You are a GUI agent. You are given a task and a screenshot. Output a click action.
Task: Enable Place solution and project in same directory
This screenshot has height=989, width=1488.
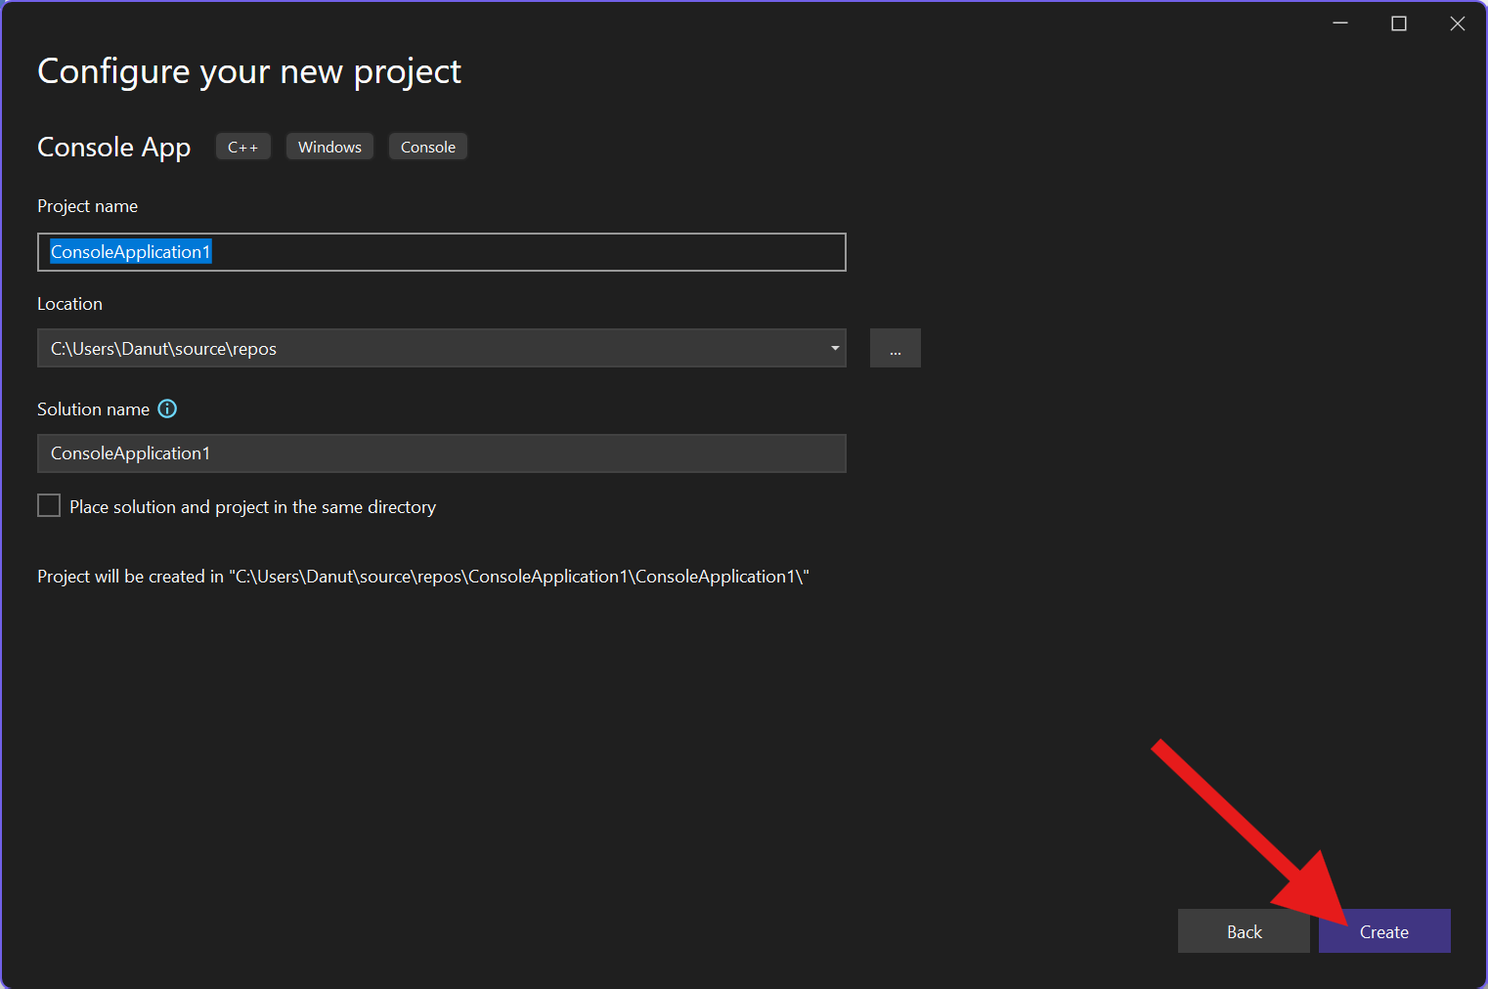49,505
